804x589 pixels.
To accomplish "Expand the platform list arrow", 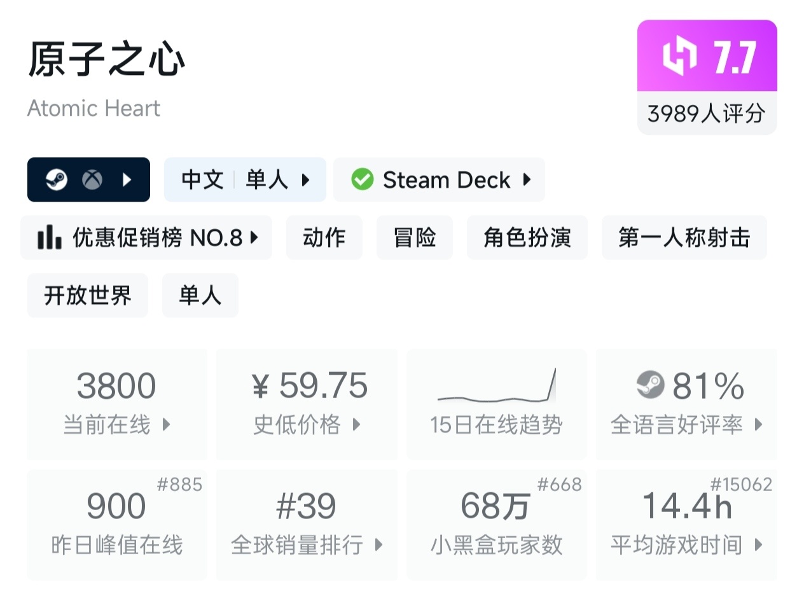I will [x=127, y=180].
